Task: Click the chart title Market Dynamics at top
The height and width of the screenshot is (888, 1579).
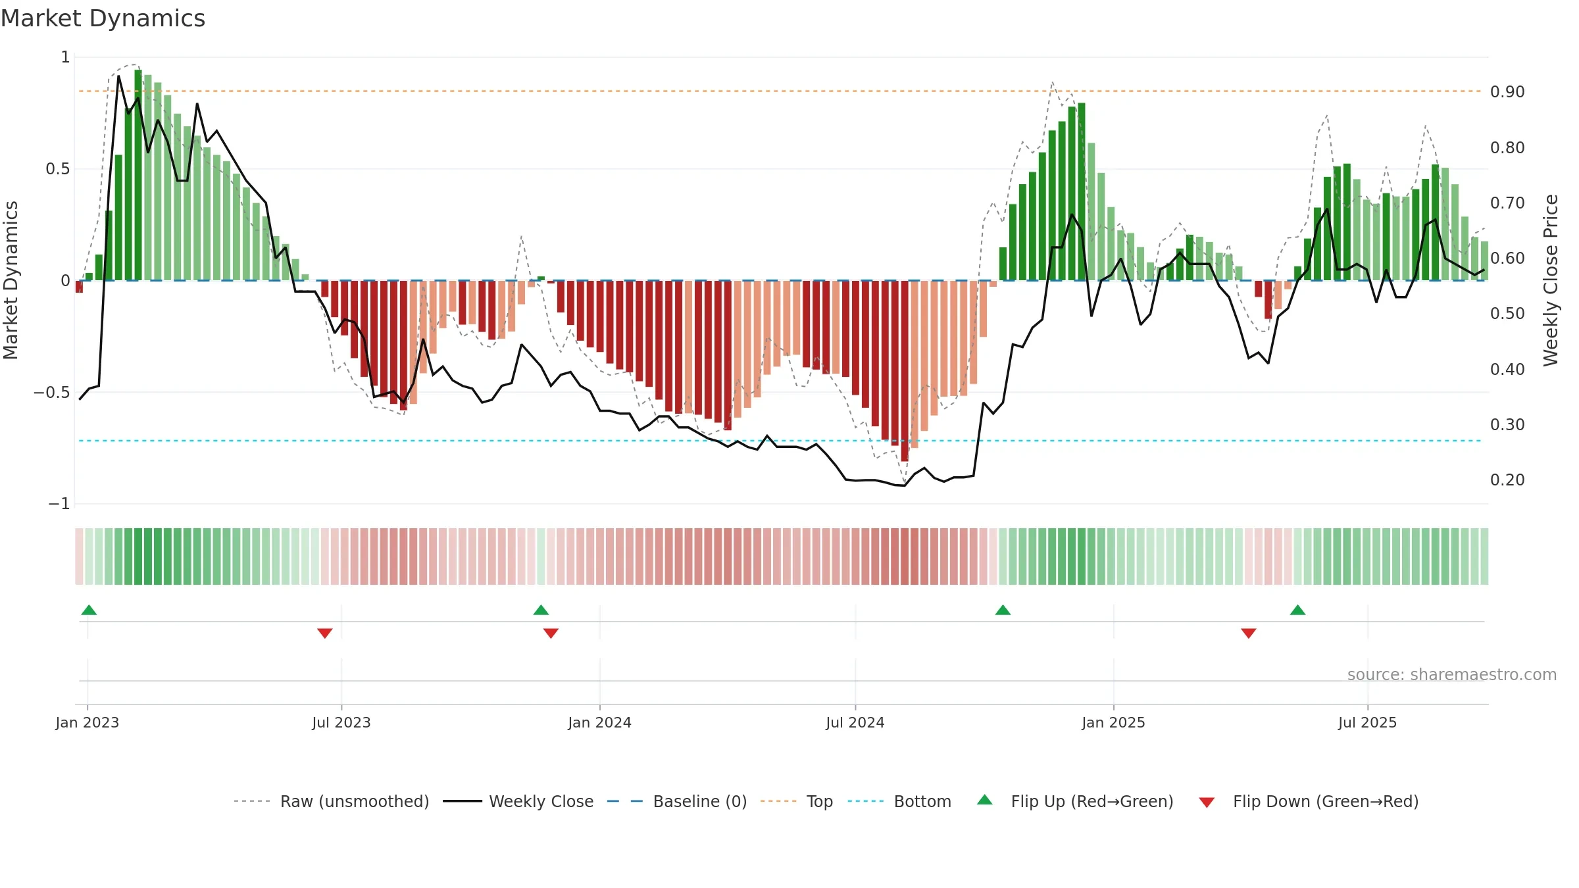Action: point(103,18)
